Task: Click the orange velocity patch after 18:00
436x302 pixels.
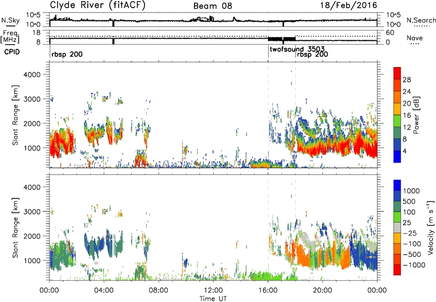Action: [x=303, y=255]
